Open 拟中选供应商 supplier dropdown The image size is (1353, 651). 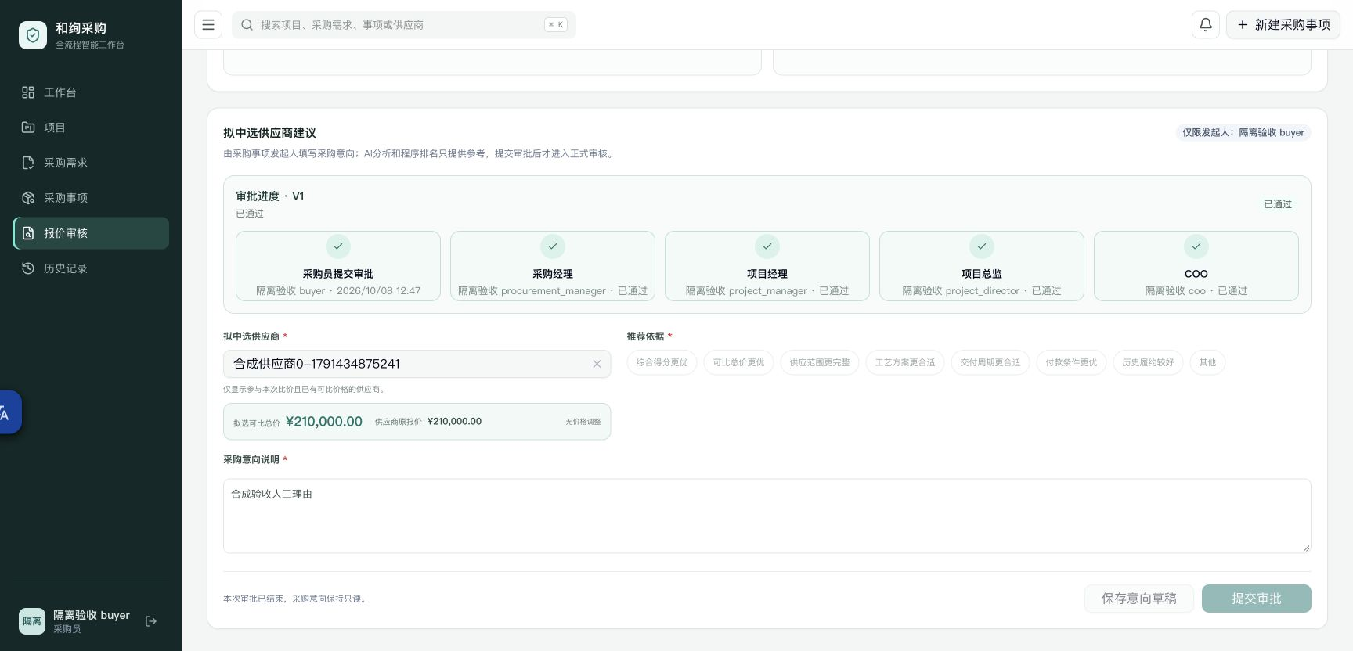click(x=417, y=364)
